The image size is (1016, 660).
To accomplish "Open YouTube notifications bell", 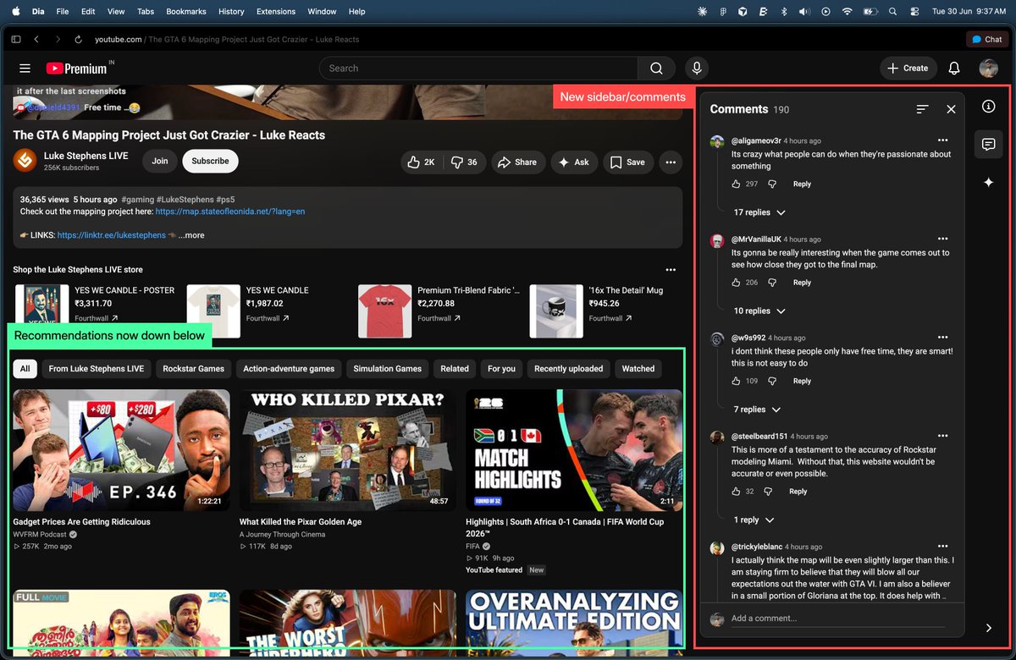I will point(954,69).
